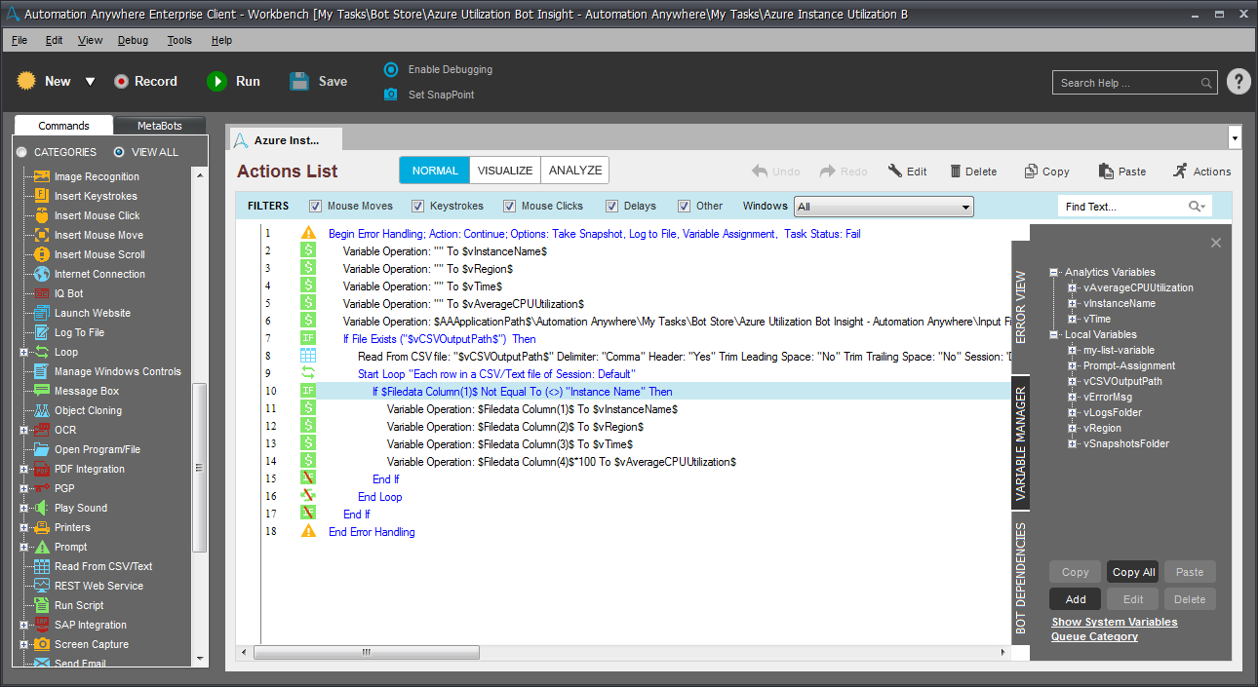Expand the OCR command node

24,430
